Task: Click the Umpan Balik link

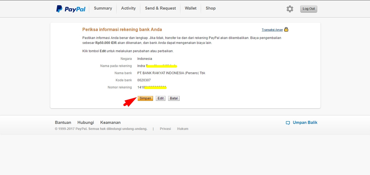Action: coord(305,123)
